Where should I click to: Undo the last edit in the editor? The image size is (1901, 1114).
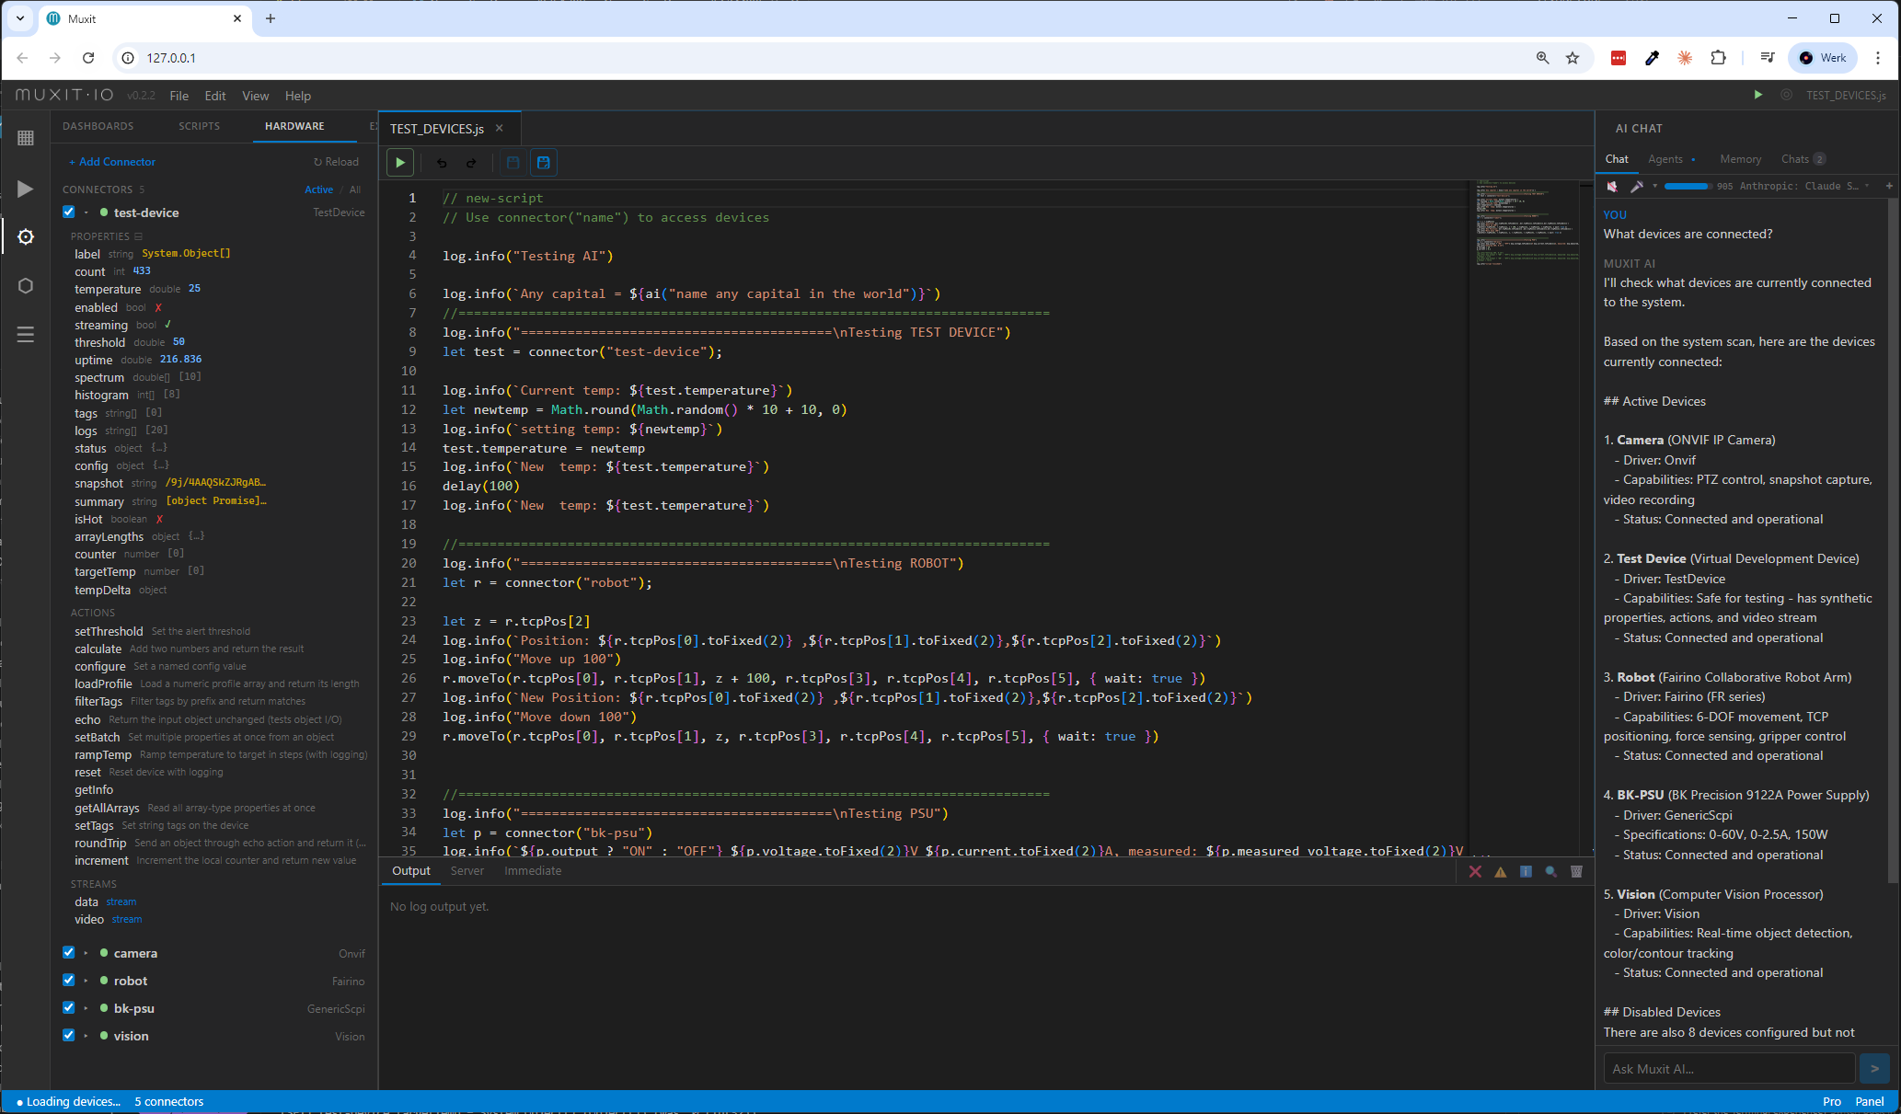(442, 162)
